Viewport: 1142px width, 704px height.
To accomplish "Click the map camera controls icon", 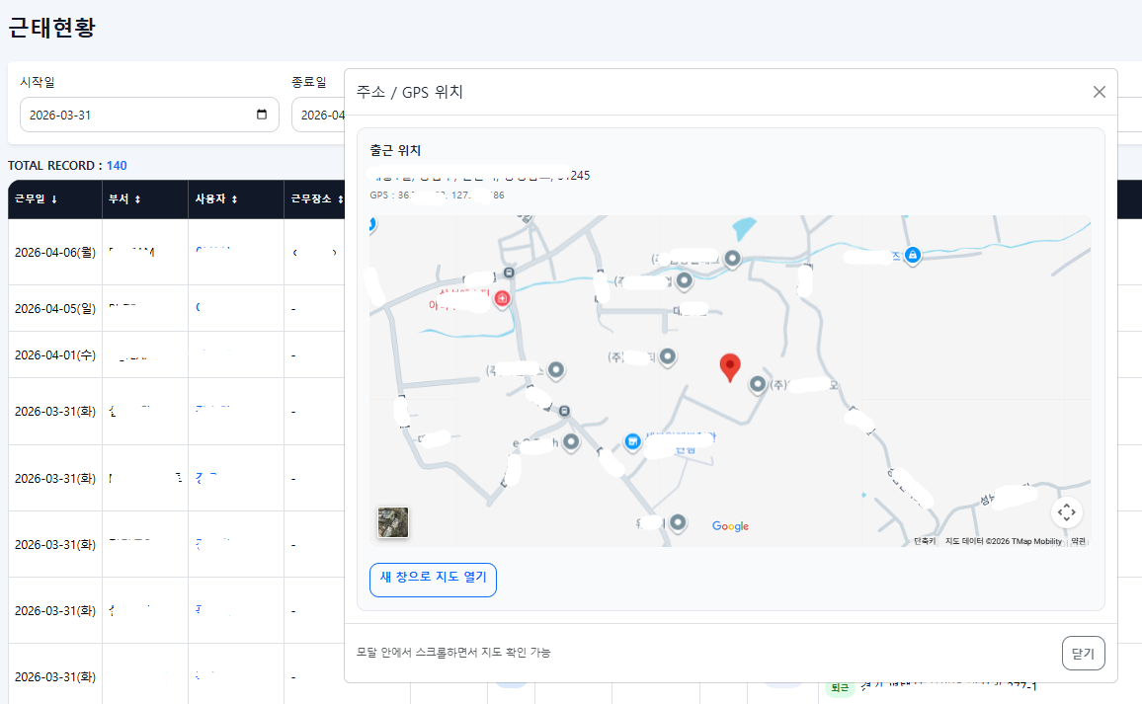I will (x=1066, y=511).
